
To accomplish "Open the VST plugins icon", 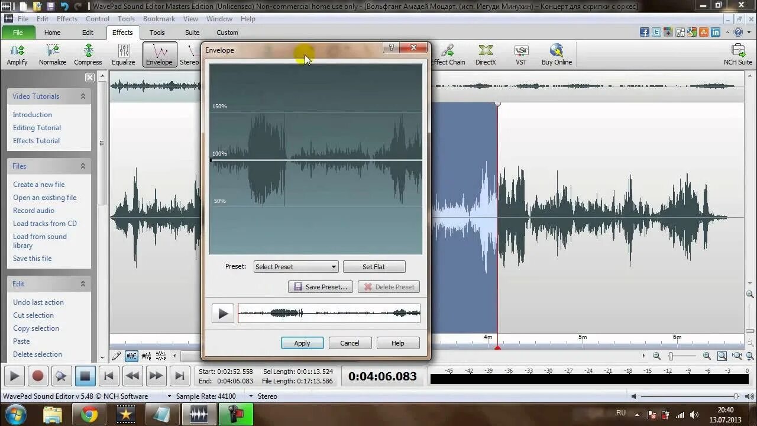I will (x=521, y=54).
